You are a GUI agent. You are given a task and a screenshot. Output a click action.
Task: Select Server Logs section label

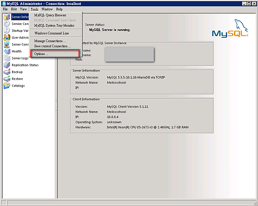[x=20, y=58]
